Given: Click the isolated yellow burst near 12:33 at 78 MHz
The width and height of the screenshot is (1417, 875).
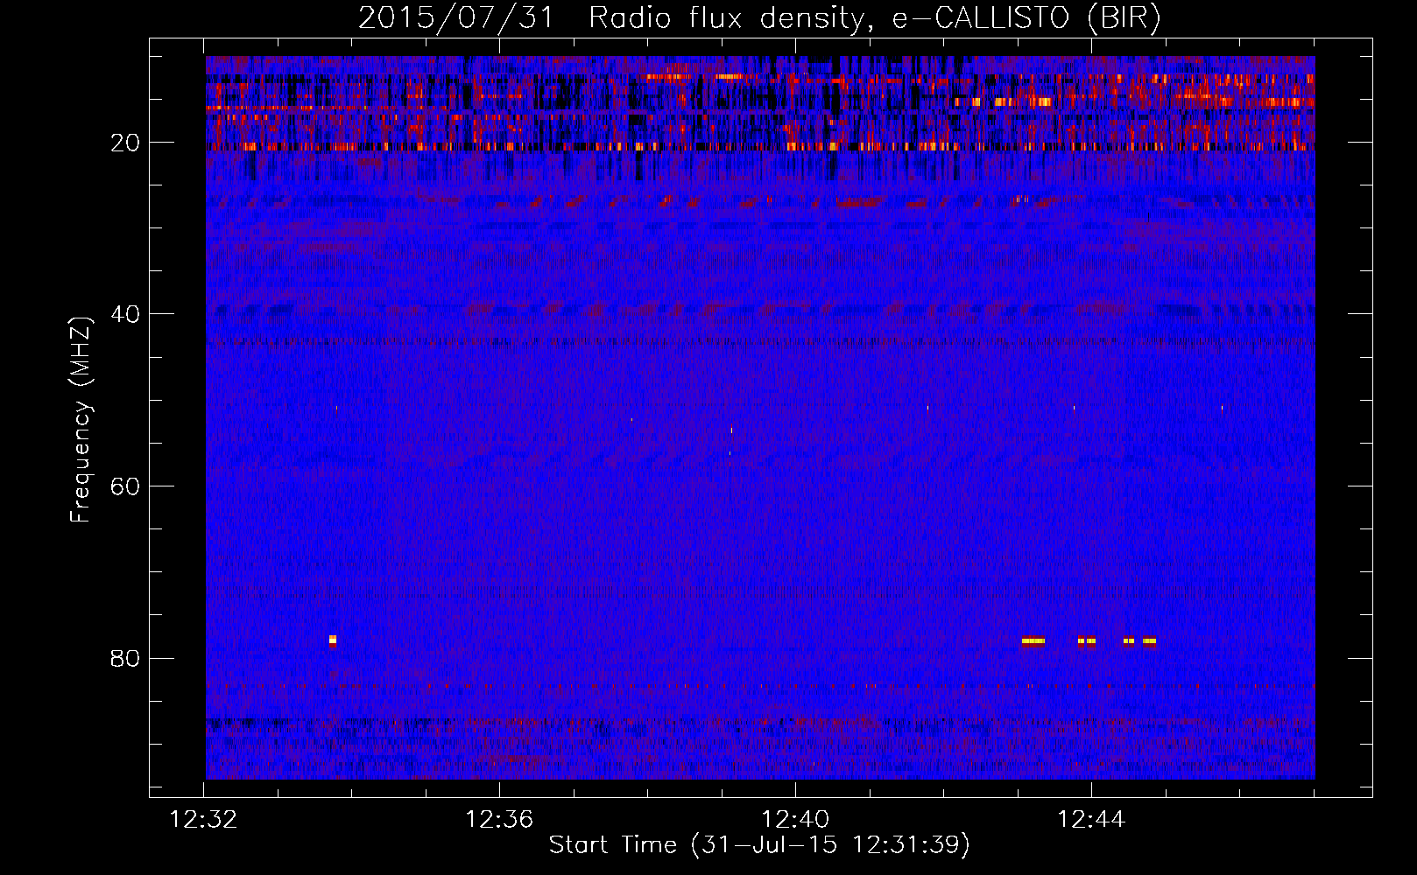Looking at the screenshot, I should [333, 640].
